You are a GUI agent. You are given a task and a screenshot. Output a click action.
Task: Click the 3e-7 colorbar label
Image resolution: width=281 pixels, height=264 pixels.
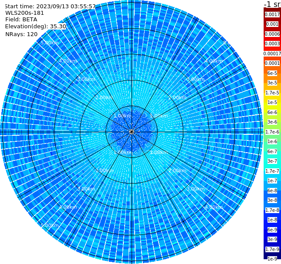[x=272, y=161]
